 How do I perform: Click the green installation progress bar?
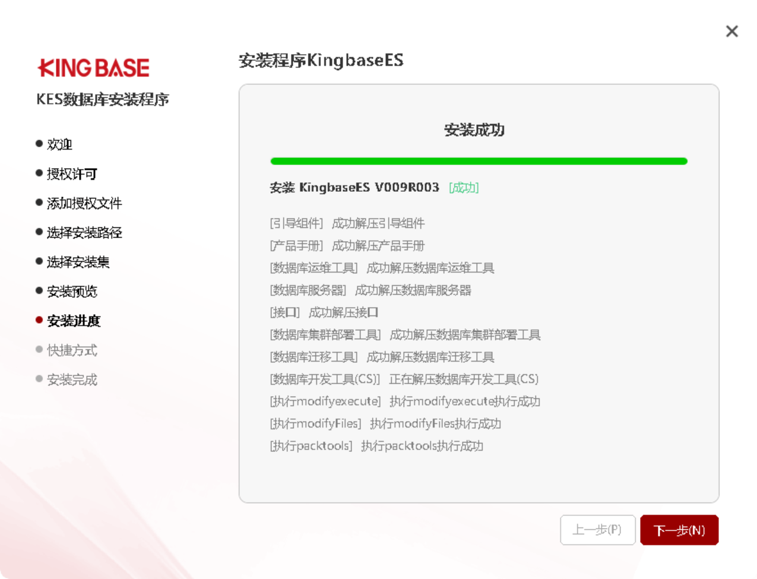[479, 161]
